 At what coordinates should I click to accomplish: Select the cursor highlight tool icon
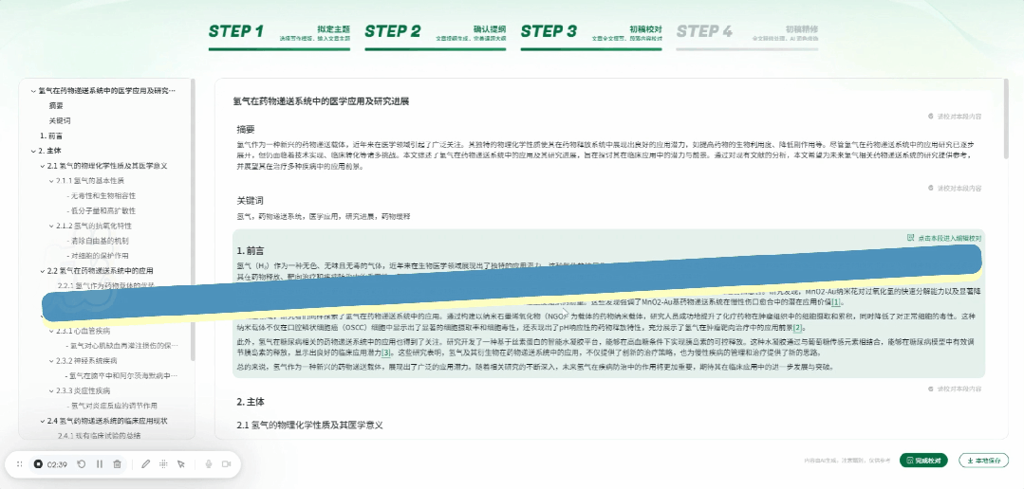tap(181, 464)
